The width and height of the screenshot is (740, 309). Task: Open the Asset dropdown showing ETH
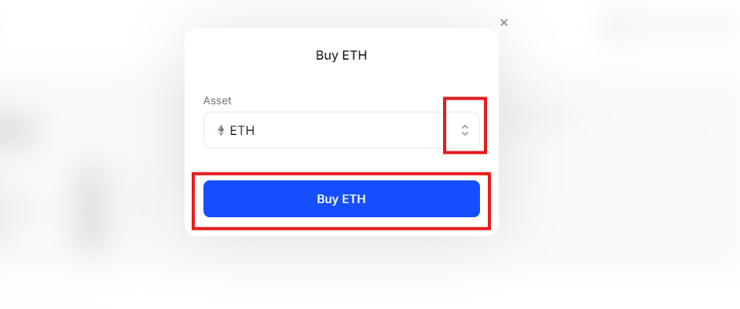coord(342,130)
